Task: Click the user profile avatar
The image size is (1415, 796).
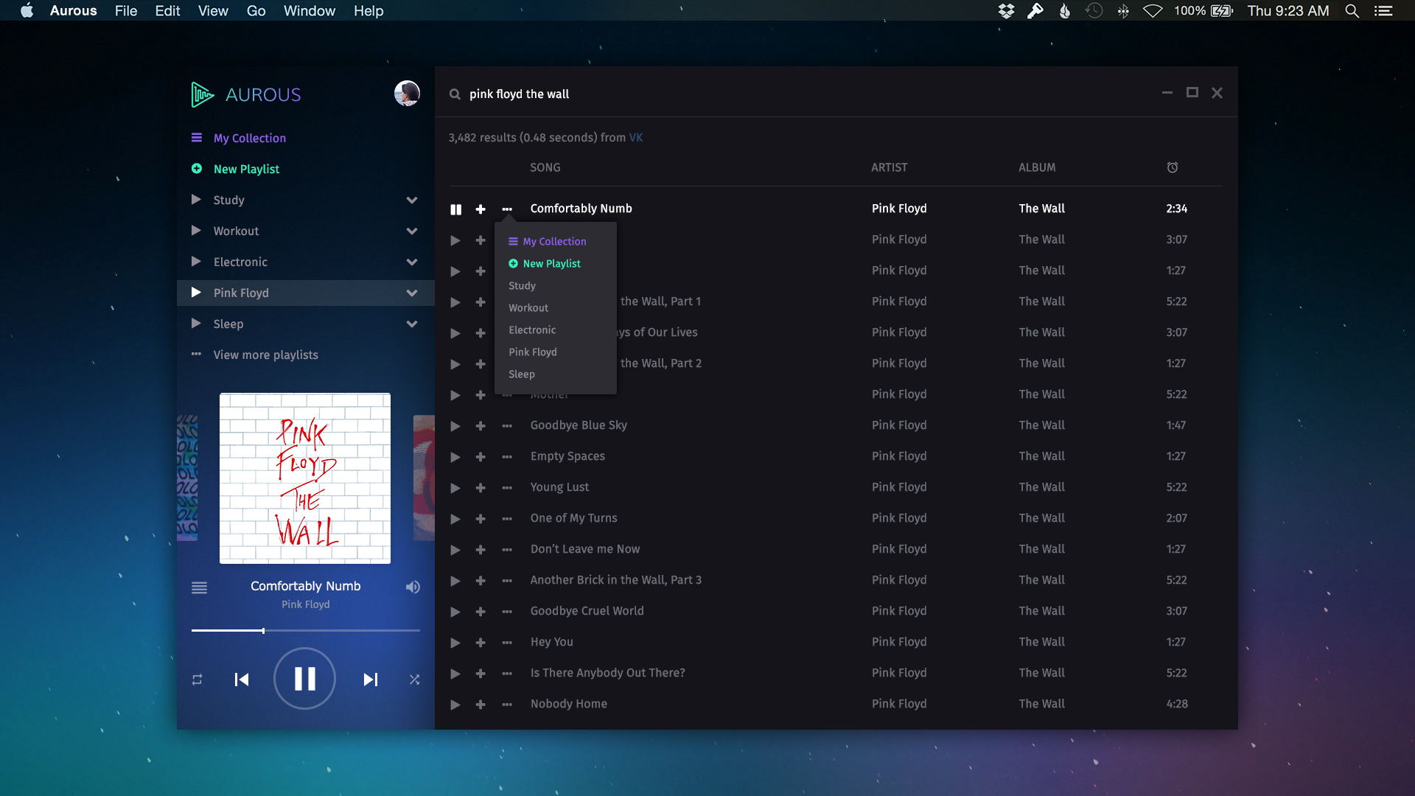Action: [407, 94]
